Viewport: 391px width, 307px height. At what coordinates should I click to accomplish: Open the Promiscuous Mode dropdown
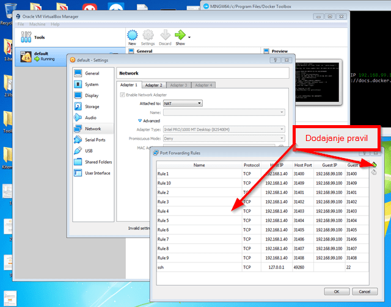[224, 139]
